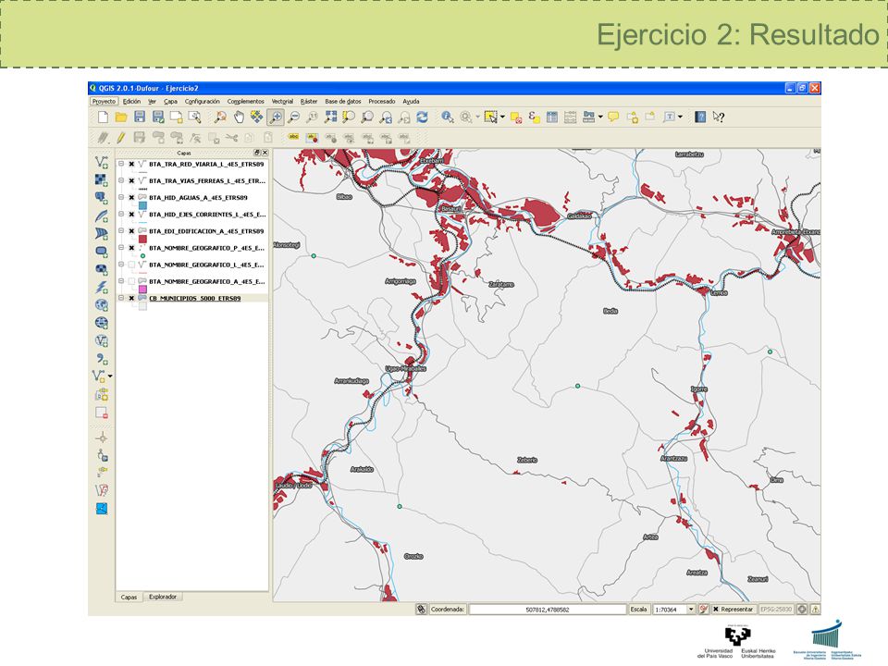The image size is (888, 666).
Task: Click the CRS status globe icon button
Action: tap(803, 610)
